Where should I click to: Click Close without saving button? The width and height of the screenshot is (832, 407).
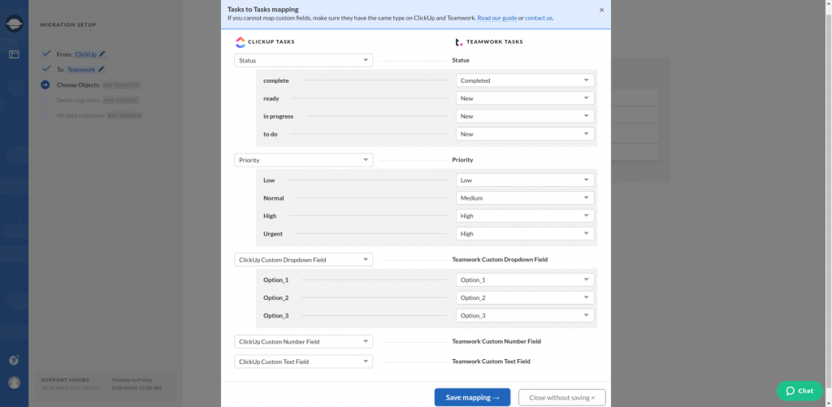[562, 397]
